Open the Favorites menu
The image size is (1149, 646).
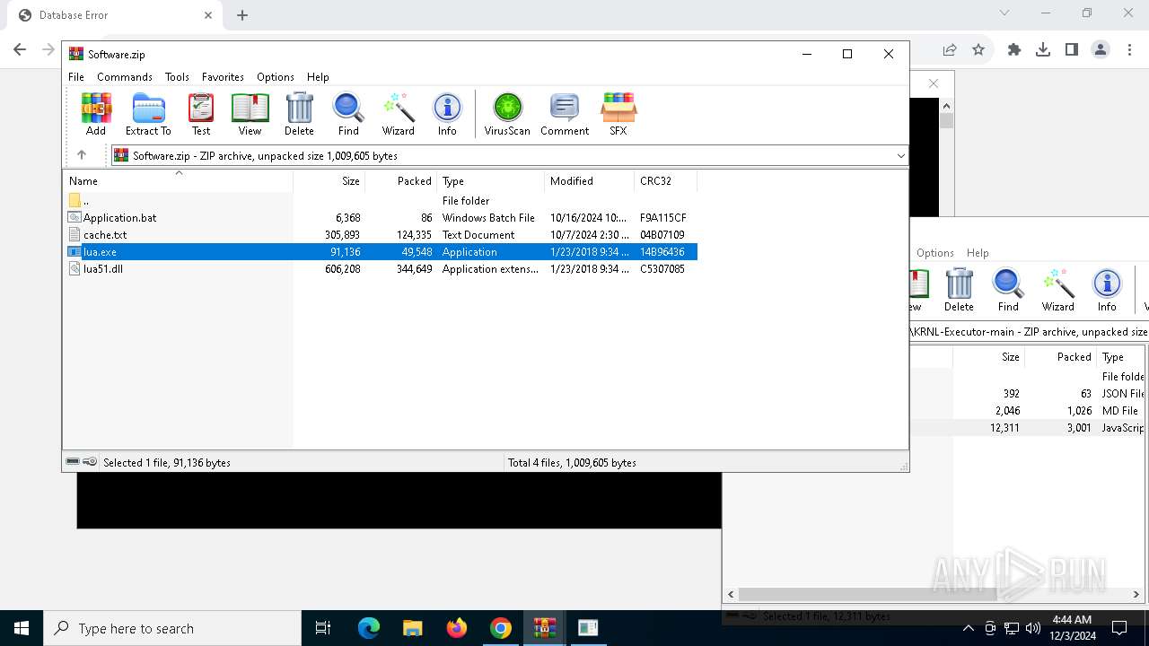point(223,77)
